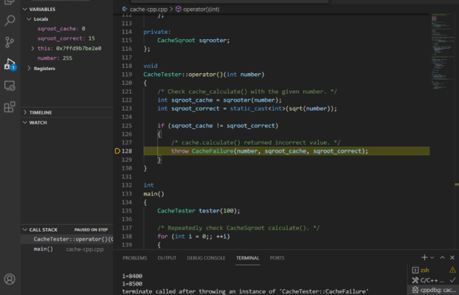The image size is (459, 295).
Task: Open the Source Control view
Action: coord(10,43)
